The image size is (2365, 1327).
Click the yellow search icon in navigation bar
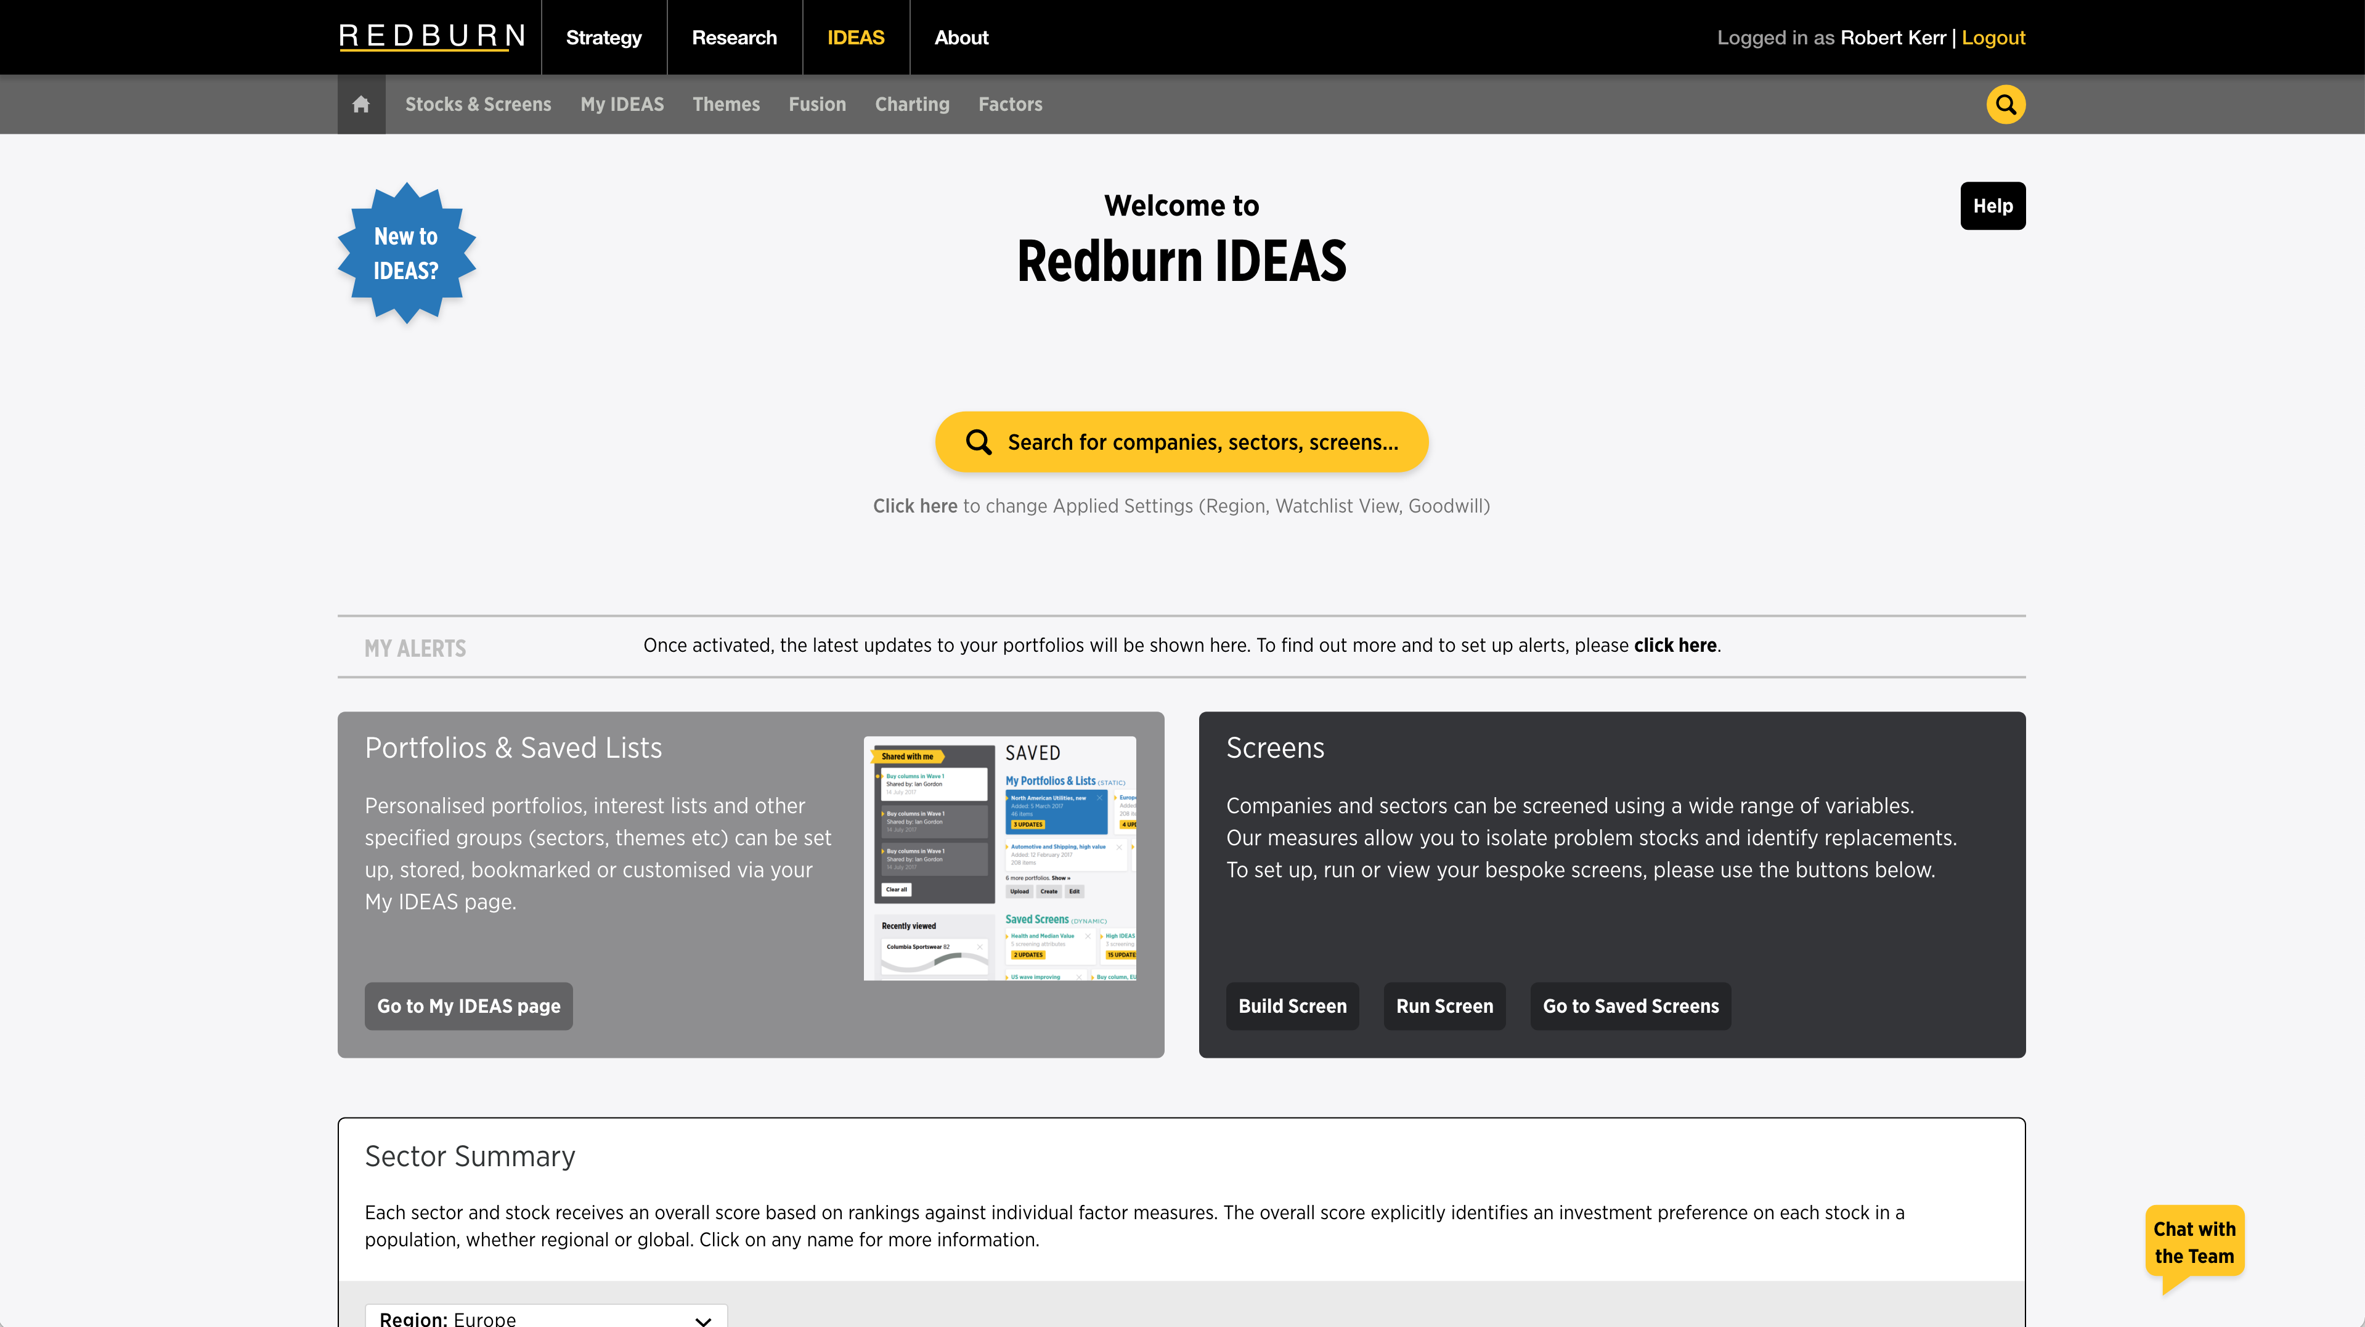tap(2006, 105)
